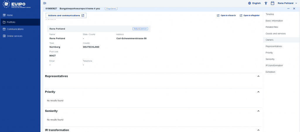Collapse the Priority section
The height and width of the screenshot is (132, 300).
[258, 92]
